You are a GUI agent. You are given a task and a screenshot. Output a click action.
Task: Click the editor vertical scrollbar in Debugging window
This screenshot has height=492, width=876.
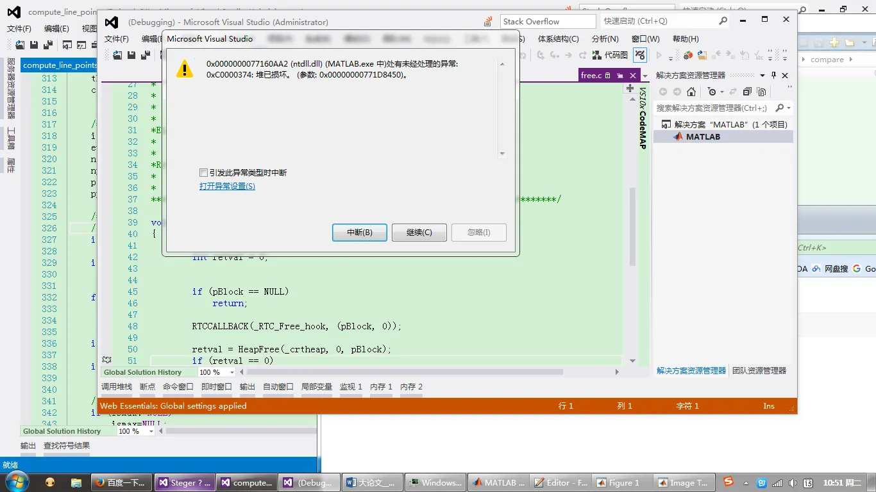pyautogui.click(x=632, y=227)
